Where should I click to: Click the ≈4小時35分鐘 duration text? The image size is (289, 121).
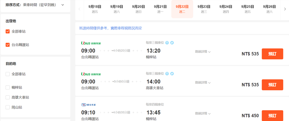coord(121,112)
